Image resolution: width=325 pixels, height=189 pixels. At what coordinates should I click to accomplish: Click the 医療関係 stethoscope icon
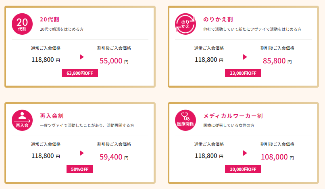click(x=185, y=120)
